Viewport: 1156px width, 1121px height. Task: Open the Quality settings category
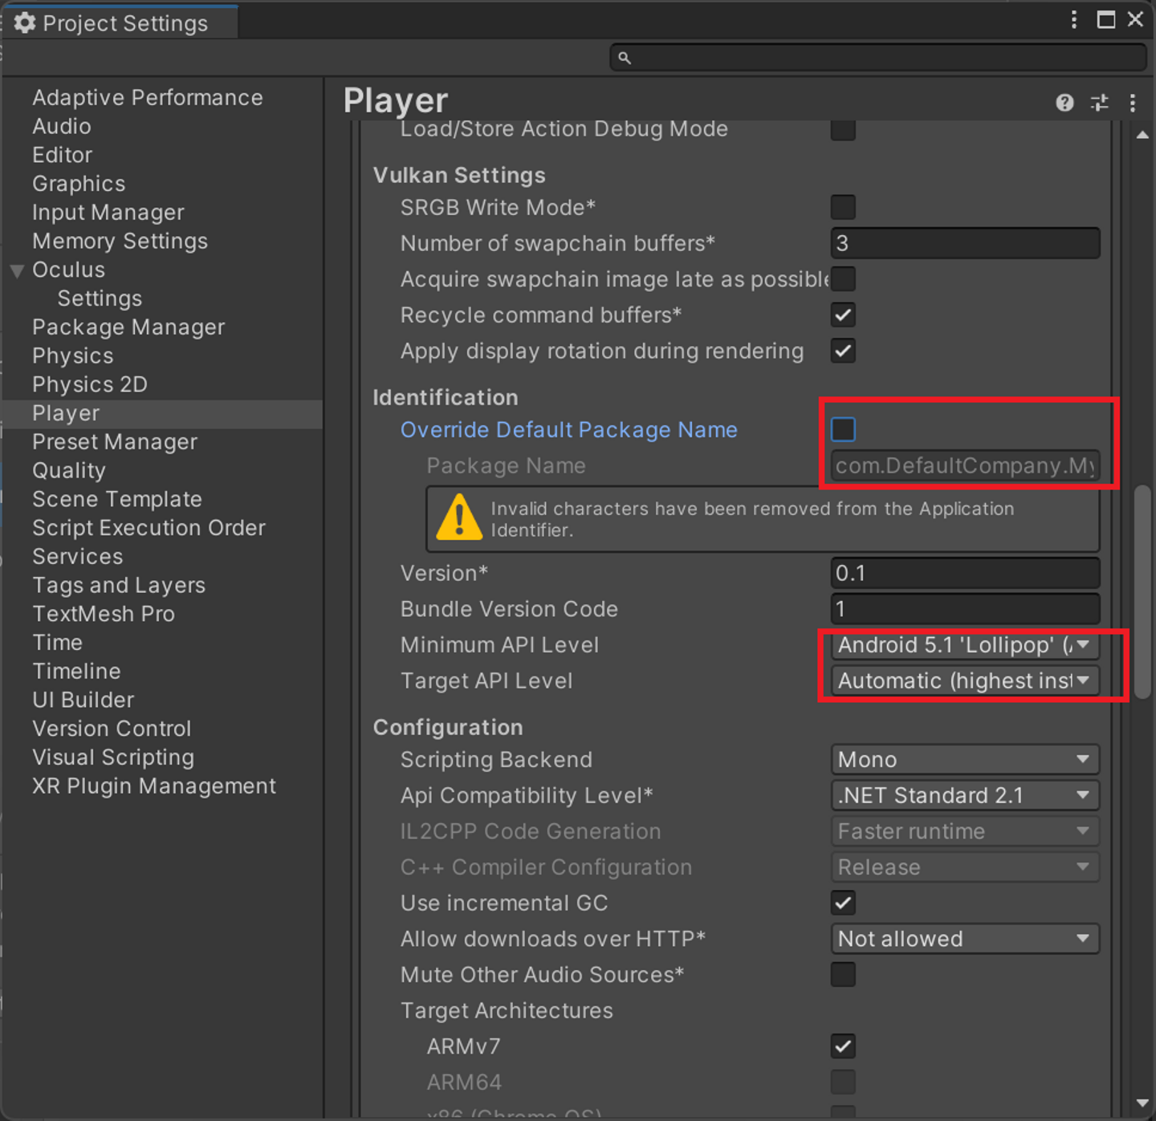(68, 471)
